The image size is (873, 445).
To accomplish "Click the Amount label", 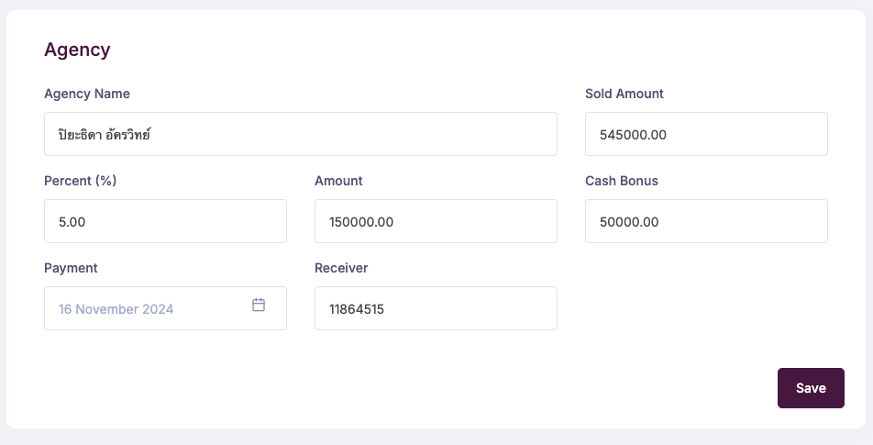I will point(338,181).
